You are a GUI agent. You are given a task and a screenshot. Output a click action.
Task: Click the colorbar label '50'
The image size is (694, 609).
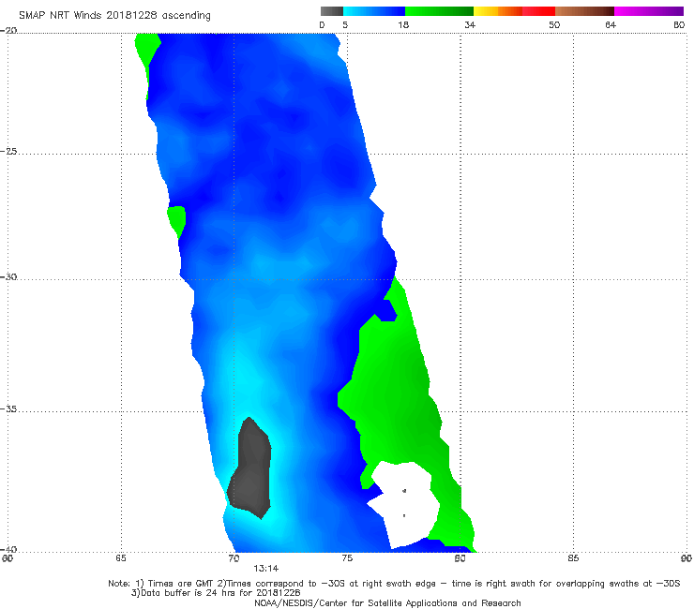(554, 24)
